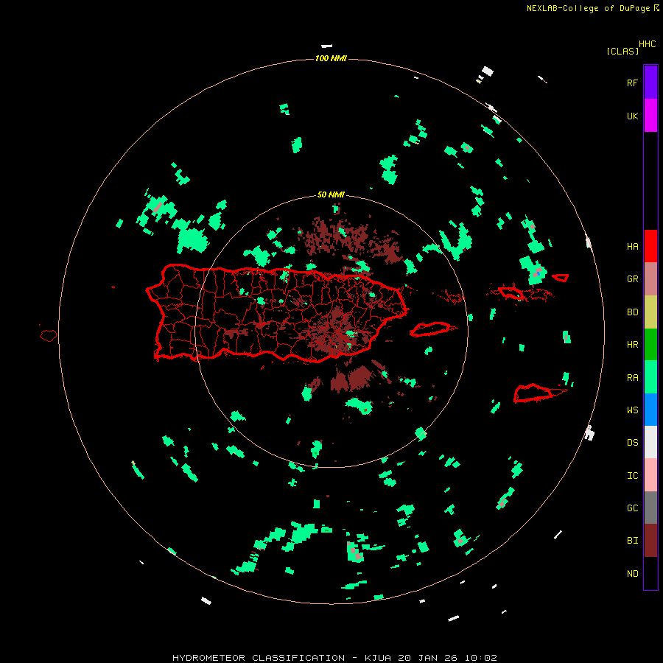Select the light pink IC legend swatch
The width and height of the screenshot is (663, 663).
pyautogui.click(x=650, y=475)
